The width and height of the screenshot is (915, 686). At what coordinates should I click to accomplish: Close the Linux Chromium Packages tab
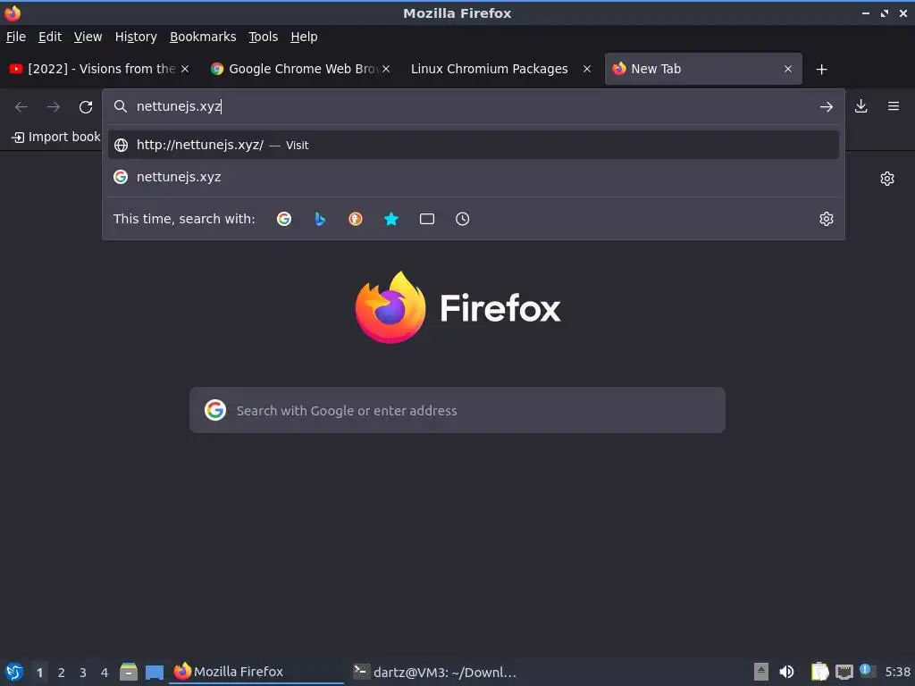[x=587, y=69]
